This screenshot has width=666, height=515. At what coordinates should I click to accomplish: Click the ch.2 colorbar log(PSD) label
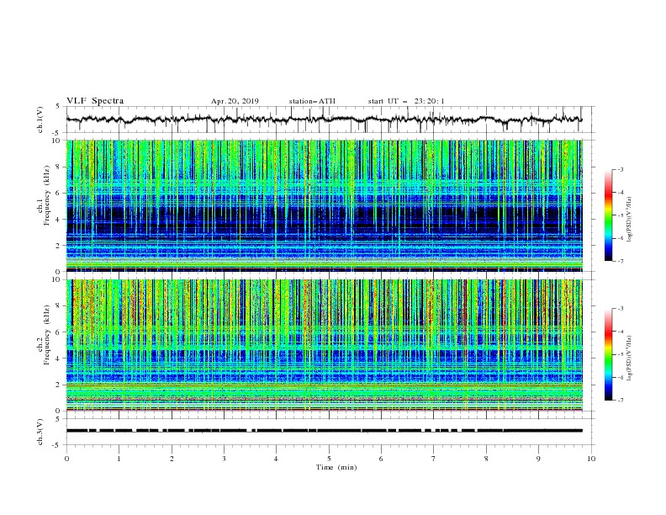pos(630,358)
